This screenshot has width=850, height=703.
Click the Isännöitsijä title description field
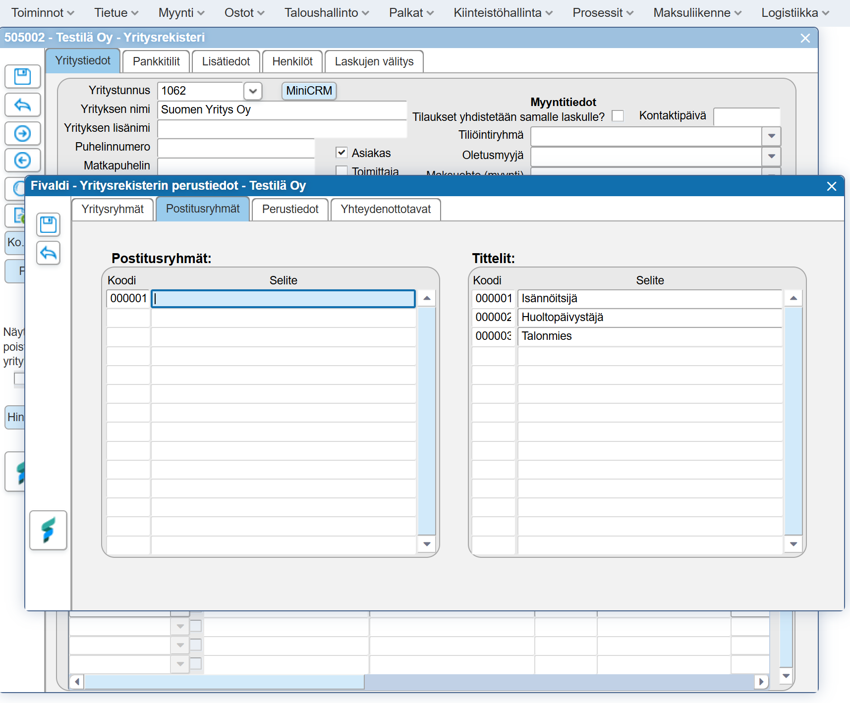(x=649, y=299)
